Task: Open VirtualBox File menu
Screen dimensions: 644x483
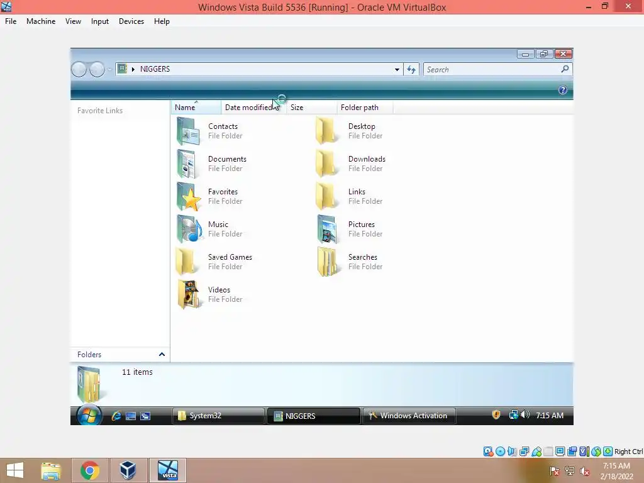Action: tap(11, 21)
